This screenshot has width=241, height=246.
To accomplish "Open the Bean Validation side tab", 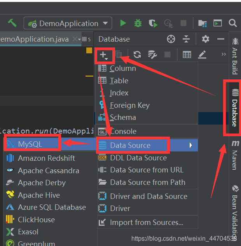I will click(x=235, y=213).
